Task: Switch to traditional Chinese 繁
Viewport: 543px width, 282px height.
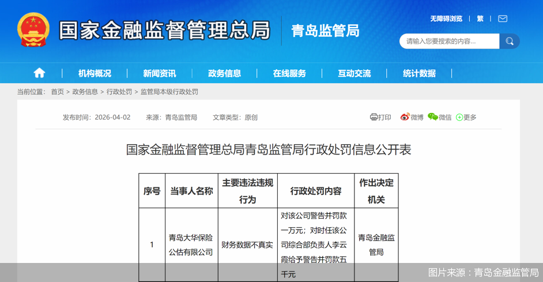Action: click(x=480, y=18)
